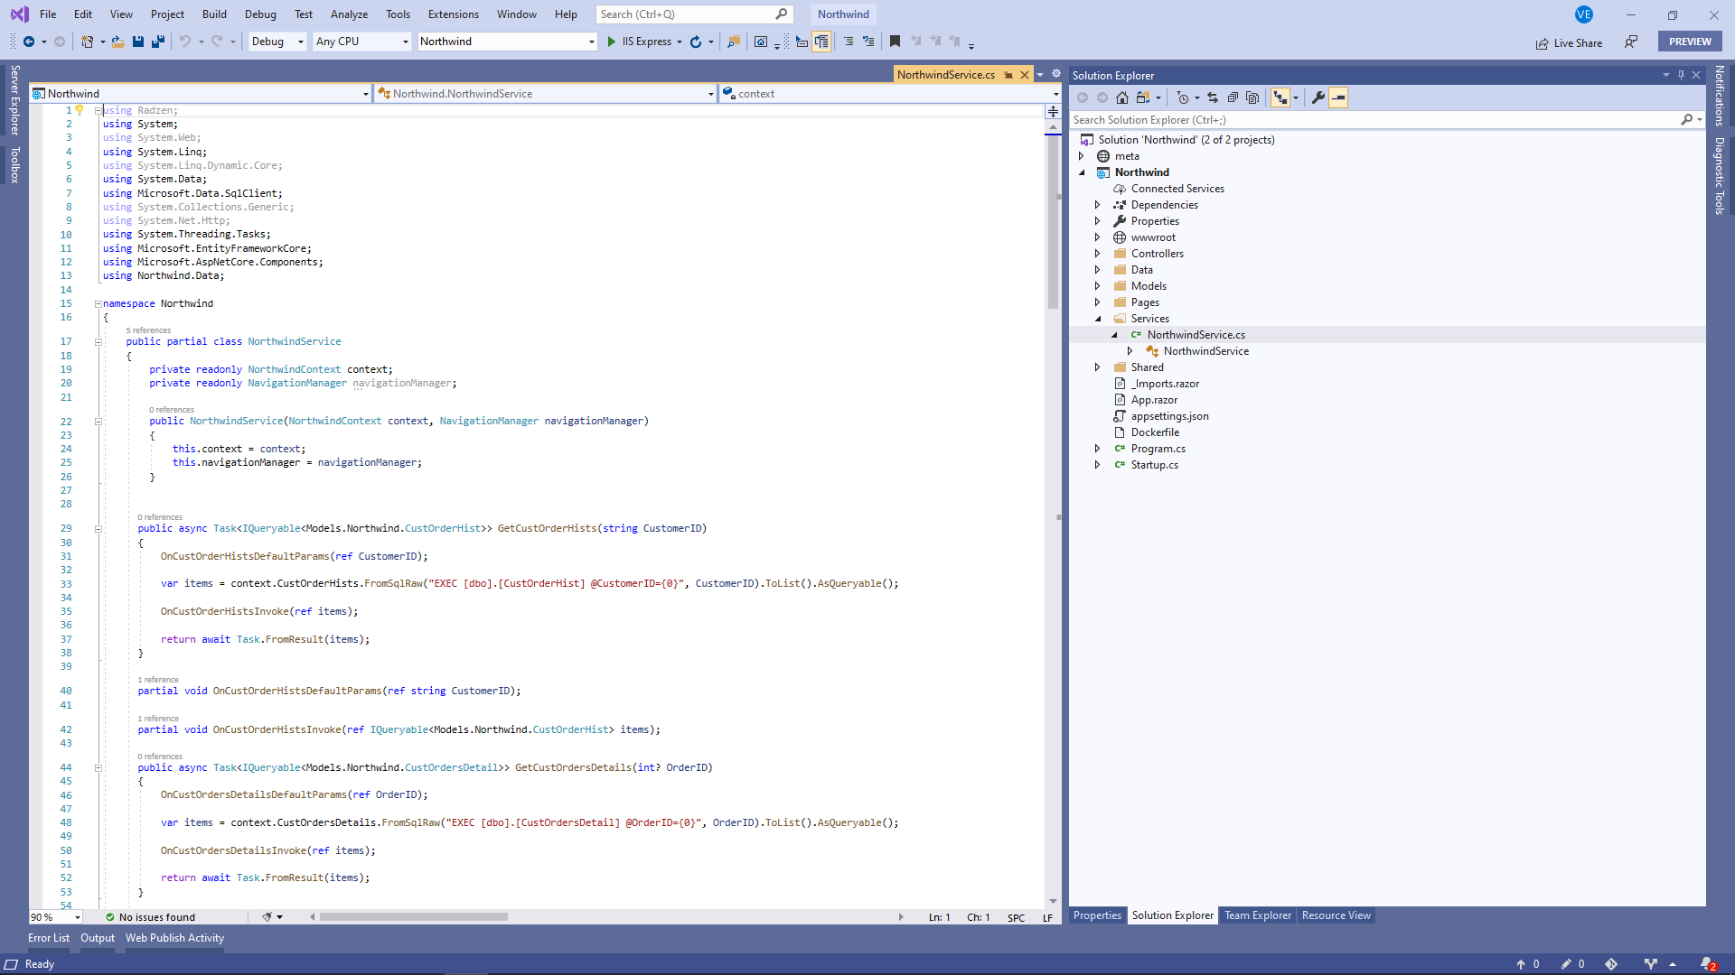The height and width of the screenshot is (975, 1735).
Task: Open the Debug configuration dropdown
Action: [277, 42]
